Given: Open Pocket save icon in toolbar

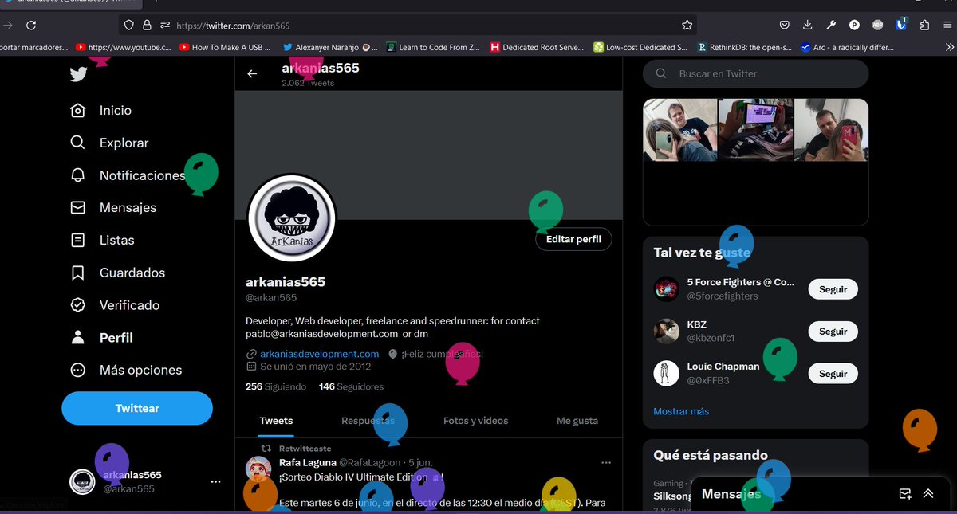Looking at the screenshot, I should pos(785,26).
